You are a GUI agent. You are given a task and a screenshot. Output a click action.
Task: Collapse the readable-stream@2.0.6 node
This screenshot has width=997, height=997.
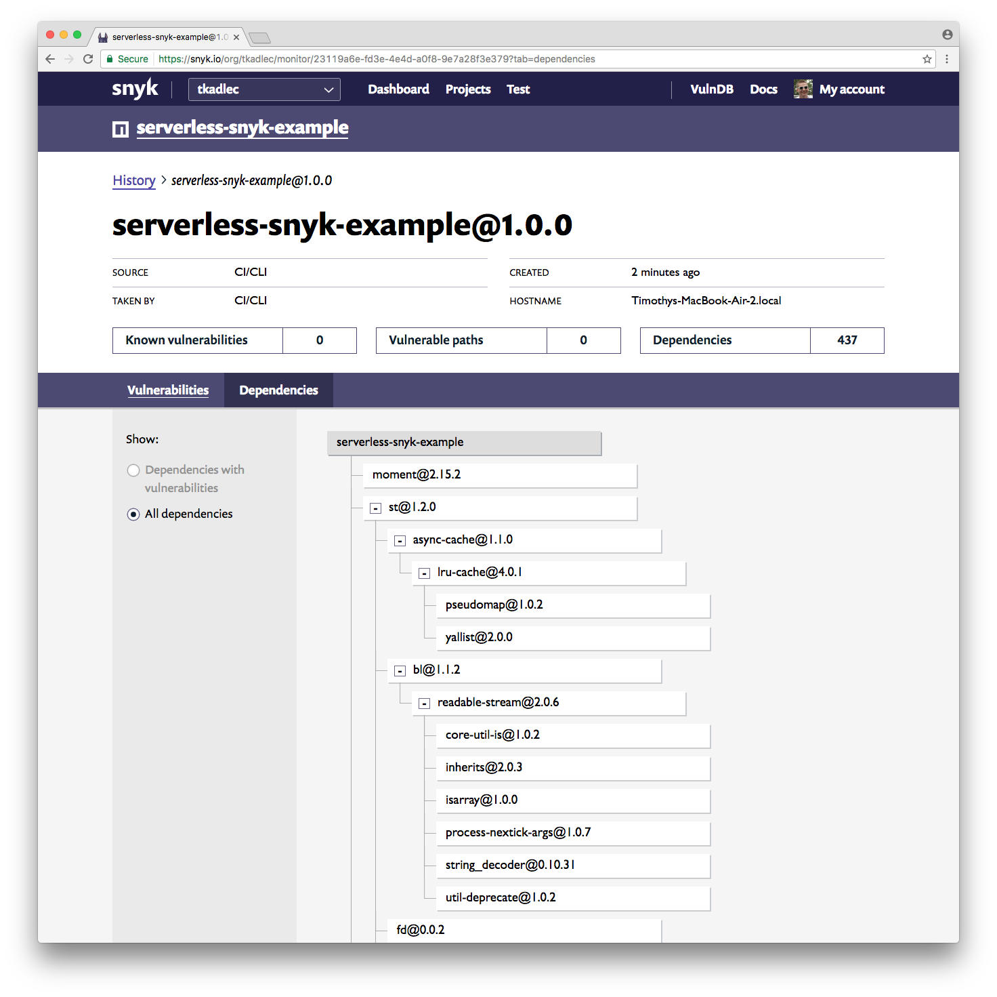coord(424,703)
